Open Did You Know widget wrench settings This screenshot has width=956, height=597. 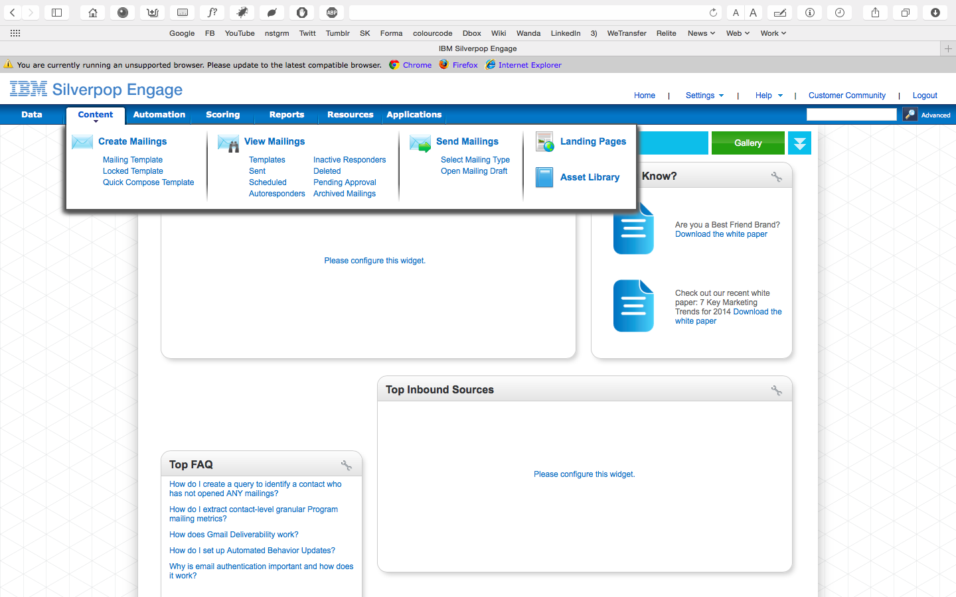click(x=776, y=177)
